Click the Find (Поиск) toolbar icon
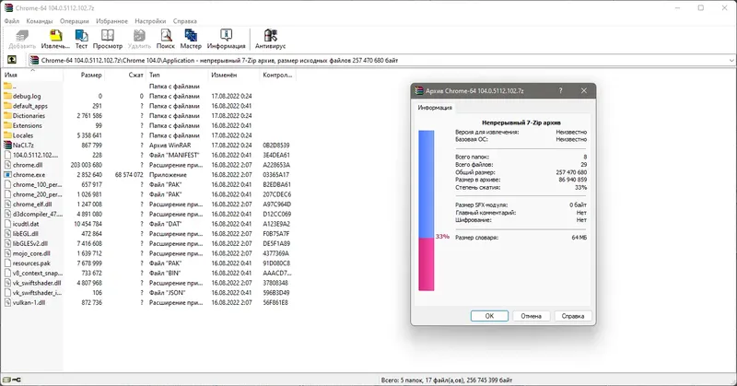Image resolution: width=737 pixels, height=386 pixels. [x=166, y=36]
